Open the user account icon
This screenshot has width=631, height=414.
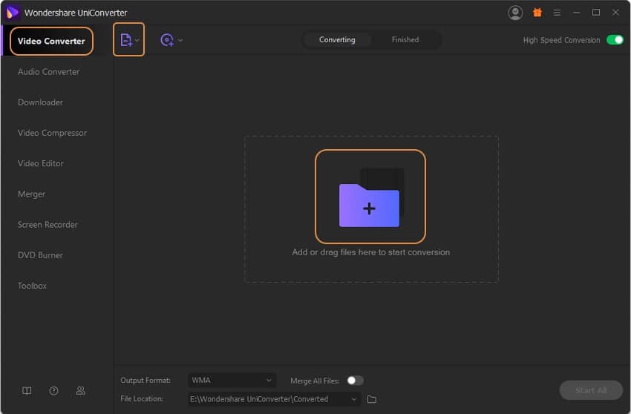515,13
